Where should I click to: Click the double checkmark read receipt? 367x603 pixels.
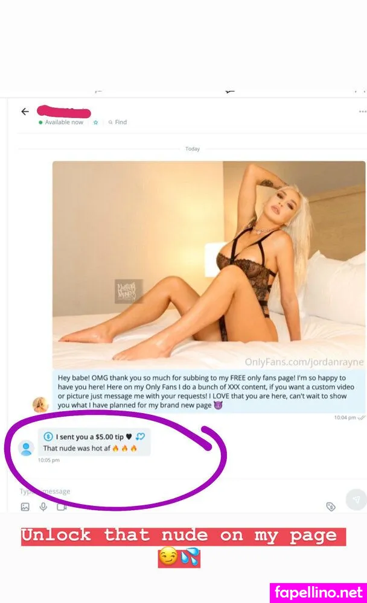[361, 418]
